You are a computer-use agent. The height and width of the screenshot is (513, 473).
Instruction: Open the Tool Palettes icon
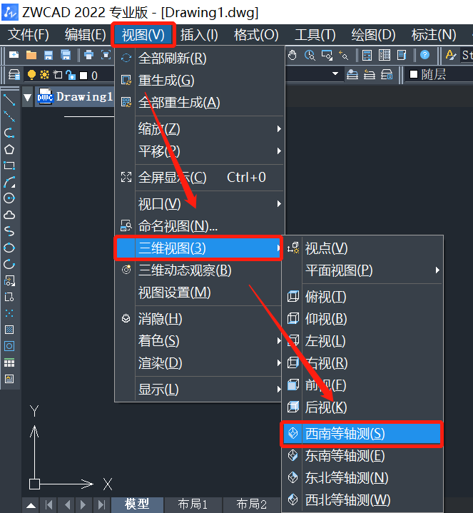pos(402,55)
